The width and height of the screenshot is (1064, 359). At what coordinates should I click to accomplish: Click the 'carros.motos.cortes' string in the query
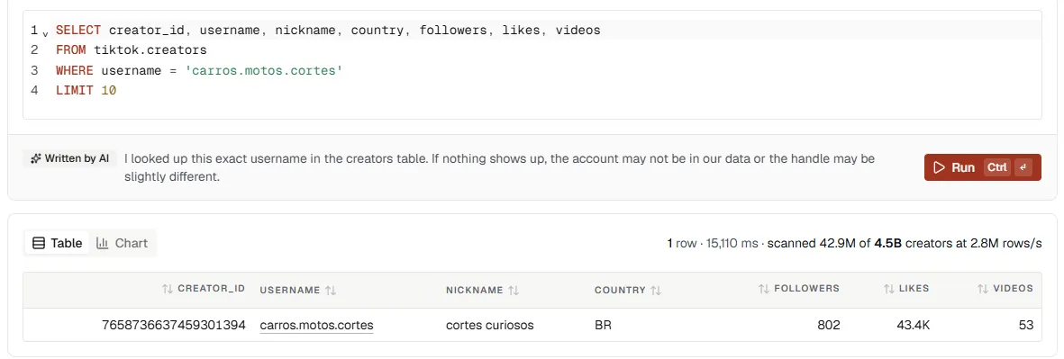tap(264, 70)
